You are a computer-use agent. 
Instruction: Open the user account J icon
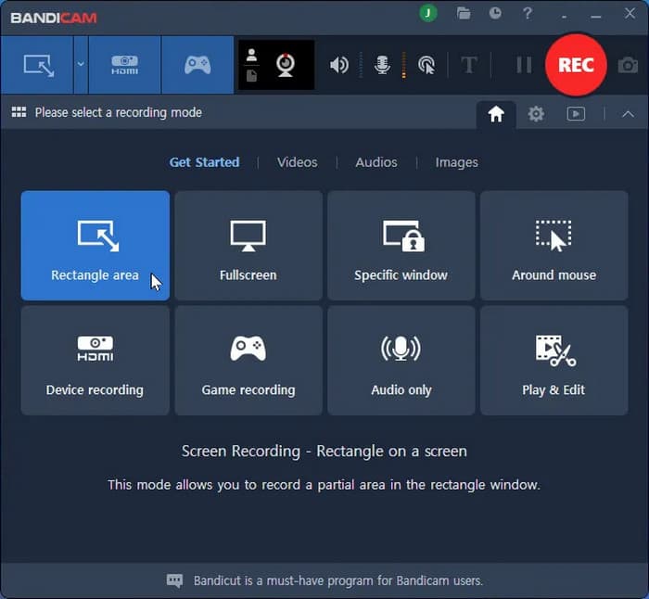428,14
